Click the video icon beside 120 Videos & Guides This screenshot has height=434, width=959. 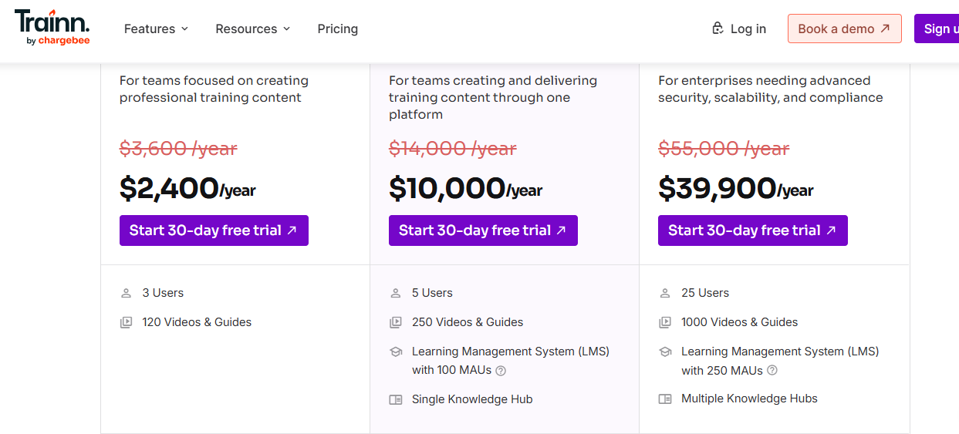point(126,322)
